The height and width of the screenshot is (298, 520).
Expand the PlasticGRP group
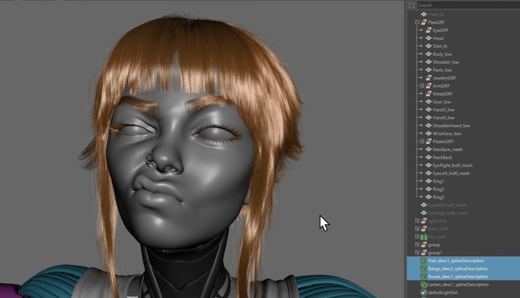[421, 142]
